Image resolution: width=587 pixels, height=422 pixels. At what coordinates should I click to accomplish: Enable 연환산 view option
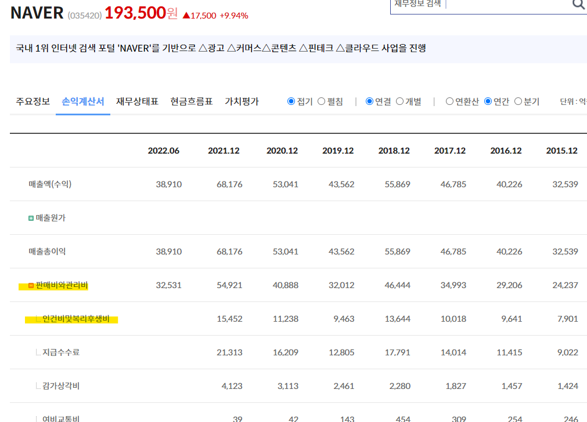[x=449, y=101]
